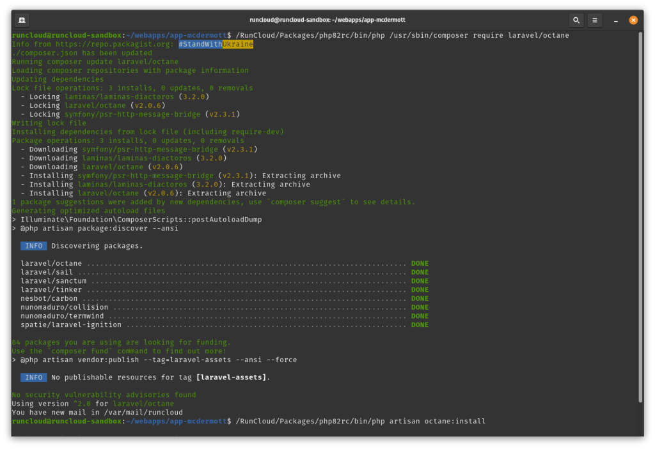
Task: Click the 'Discovering packages.' text
Action: [x=97, y=246]
